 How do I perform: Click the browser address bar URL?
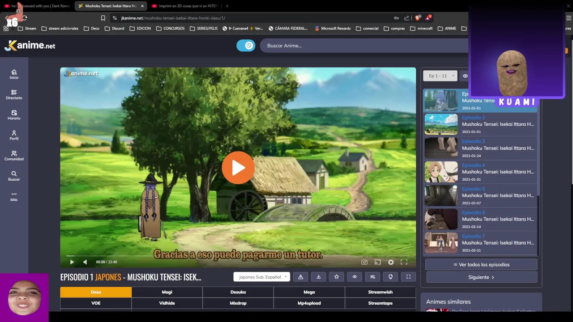point(173,18)
